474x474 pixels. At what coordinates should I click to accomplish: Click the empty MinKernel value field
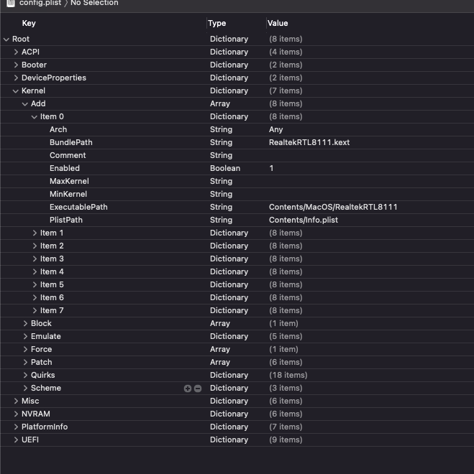pos(369,195)
